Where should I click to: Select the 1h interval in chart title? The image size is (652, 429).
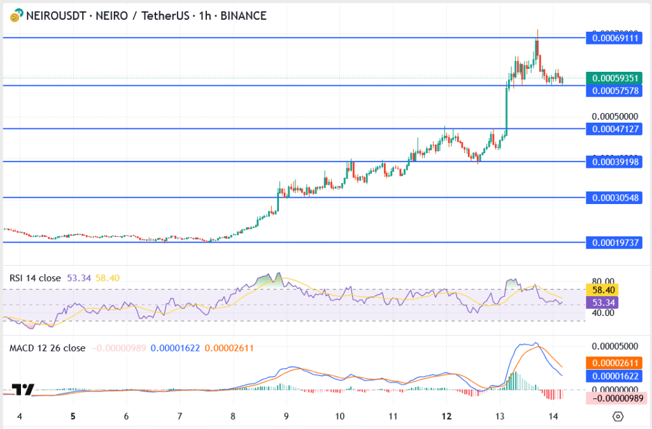point(206,15)
